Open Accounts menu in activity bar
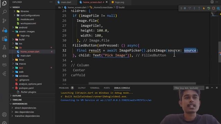This screenshot has width=221, height=124. click(x=4, y=115)
